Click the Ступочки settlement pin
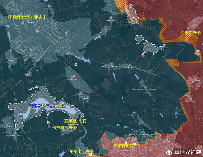203x157 pixels. pyautogui.click(x=111, y=18)
